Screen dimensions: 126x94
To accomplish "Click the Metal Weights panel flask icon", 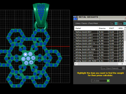I will [x=75, y=18].
